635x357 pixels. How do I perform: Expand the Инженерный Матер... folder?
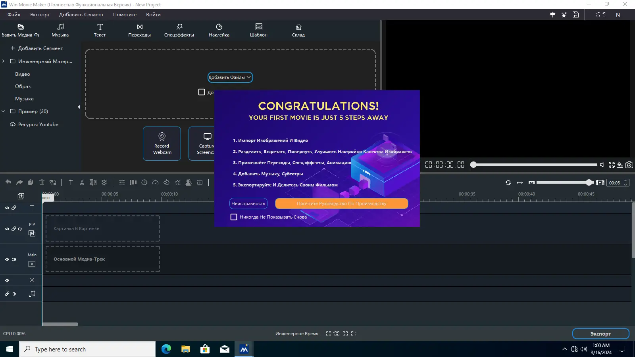tap(3, 61)
